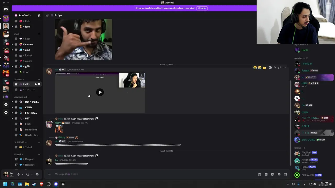Open Ruby's small image attachment
Screen dimensions: 335x188
pyautogui.click(x=59, y=129)
